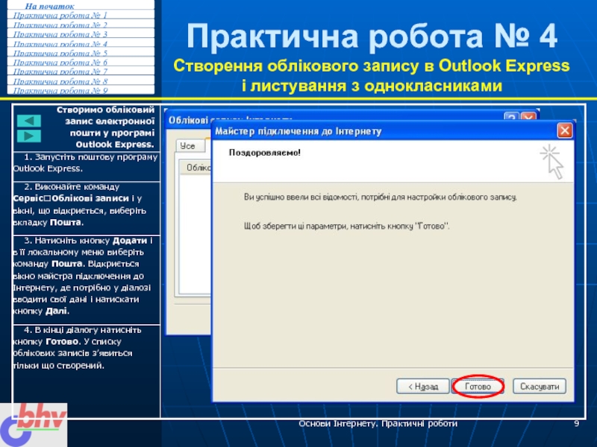Open the Практична робота № 4 link
597x447 pixels.
click(60, 44)
